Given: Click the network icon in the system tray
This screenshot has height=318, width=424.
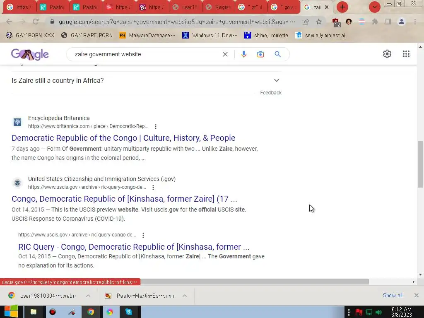Looking at the screenshot, I should 369,312.
